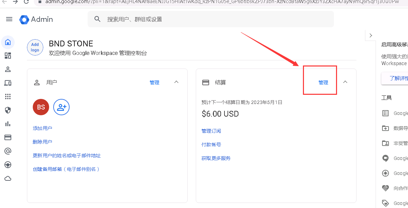This screenshot has height=208, width=408.
Task: Open the Dashboard sidebar icon
Action: tap(8, 56)
